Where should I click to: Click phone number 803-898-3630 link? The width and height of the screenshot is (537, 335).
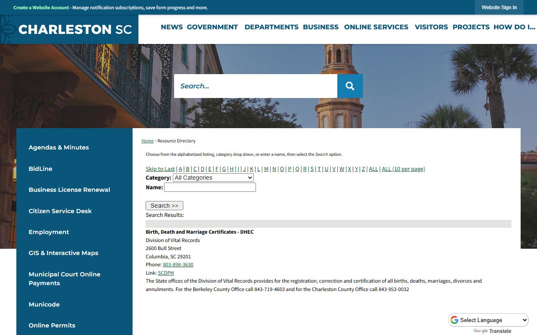pyautogui.click(x=178, y=265)
